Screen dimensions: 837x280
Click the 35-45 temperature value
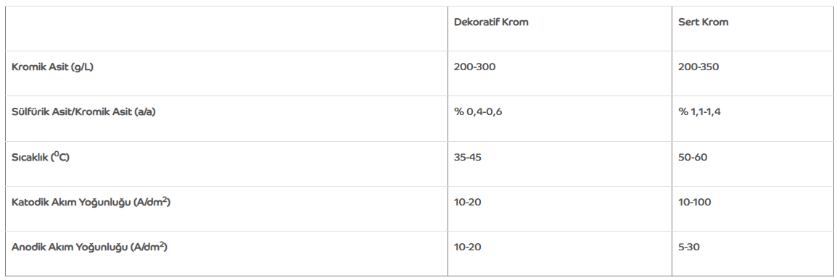click(x=468, y=158)
